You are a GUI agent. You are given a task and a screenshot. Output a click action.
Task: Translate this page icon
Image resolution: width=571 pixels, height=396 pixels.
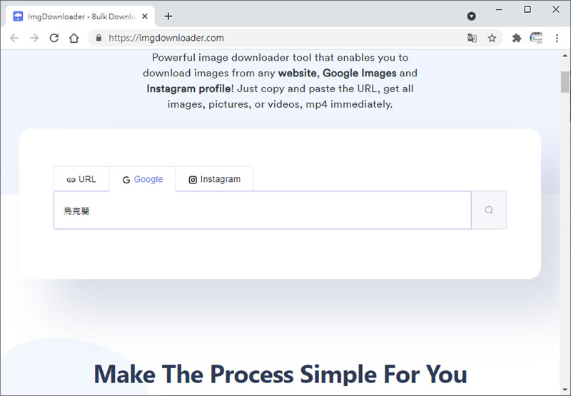[x=472, y=38]
